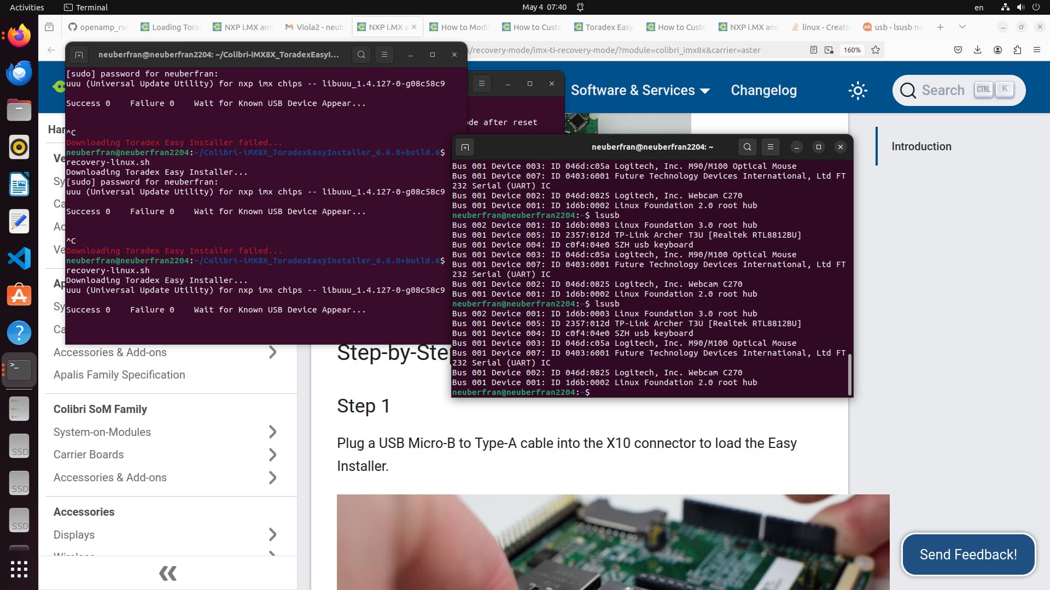This screenshot has height=590, width=1050.
Task: Open Apalis Family Specification link
Action: (x=119, y=375)
